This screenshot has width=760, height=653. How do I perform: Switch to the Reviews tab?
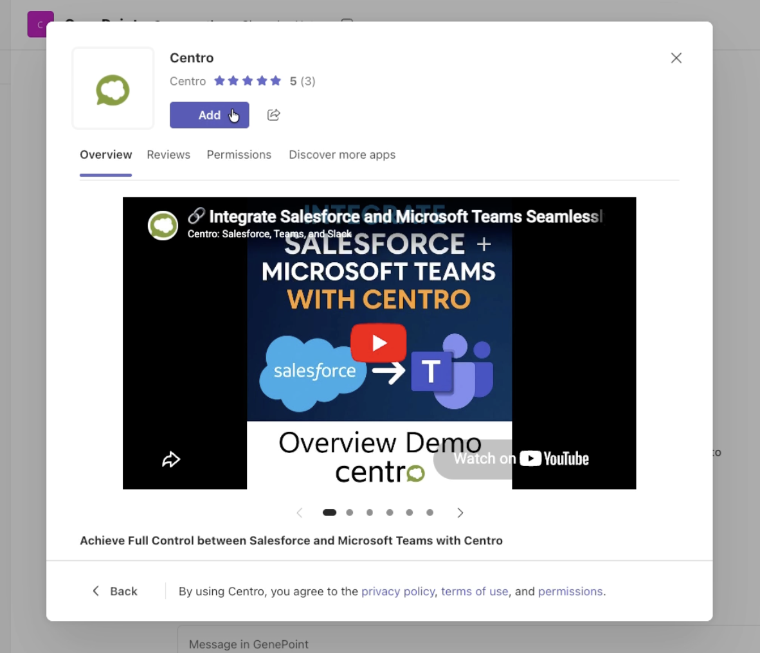click(x=168, y=154)
